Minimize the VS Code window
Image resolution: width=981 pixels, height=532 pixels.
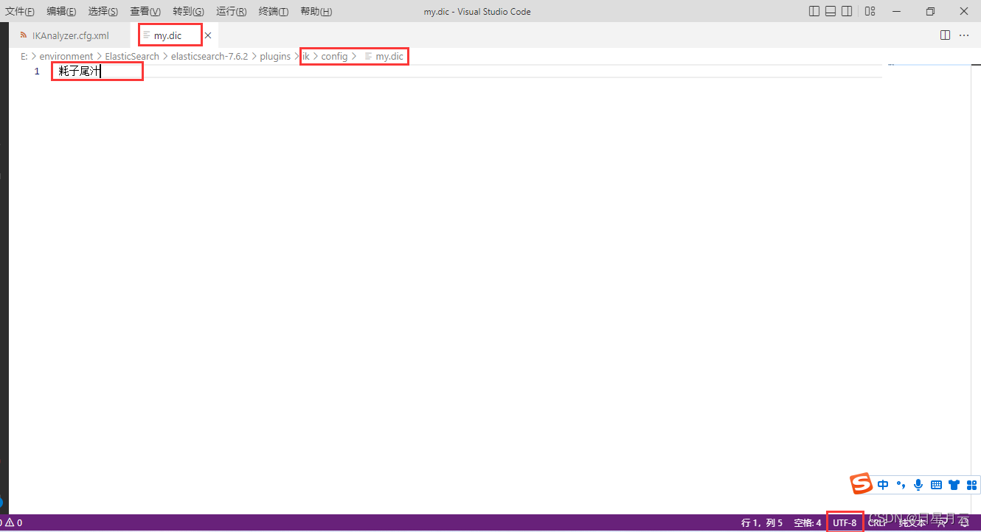click(x=897, y=11)
